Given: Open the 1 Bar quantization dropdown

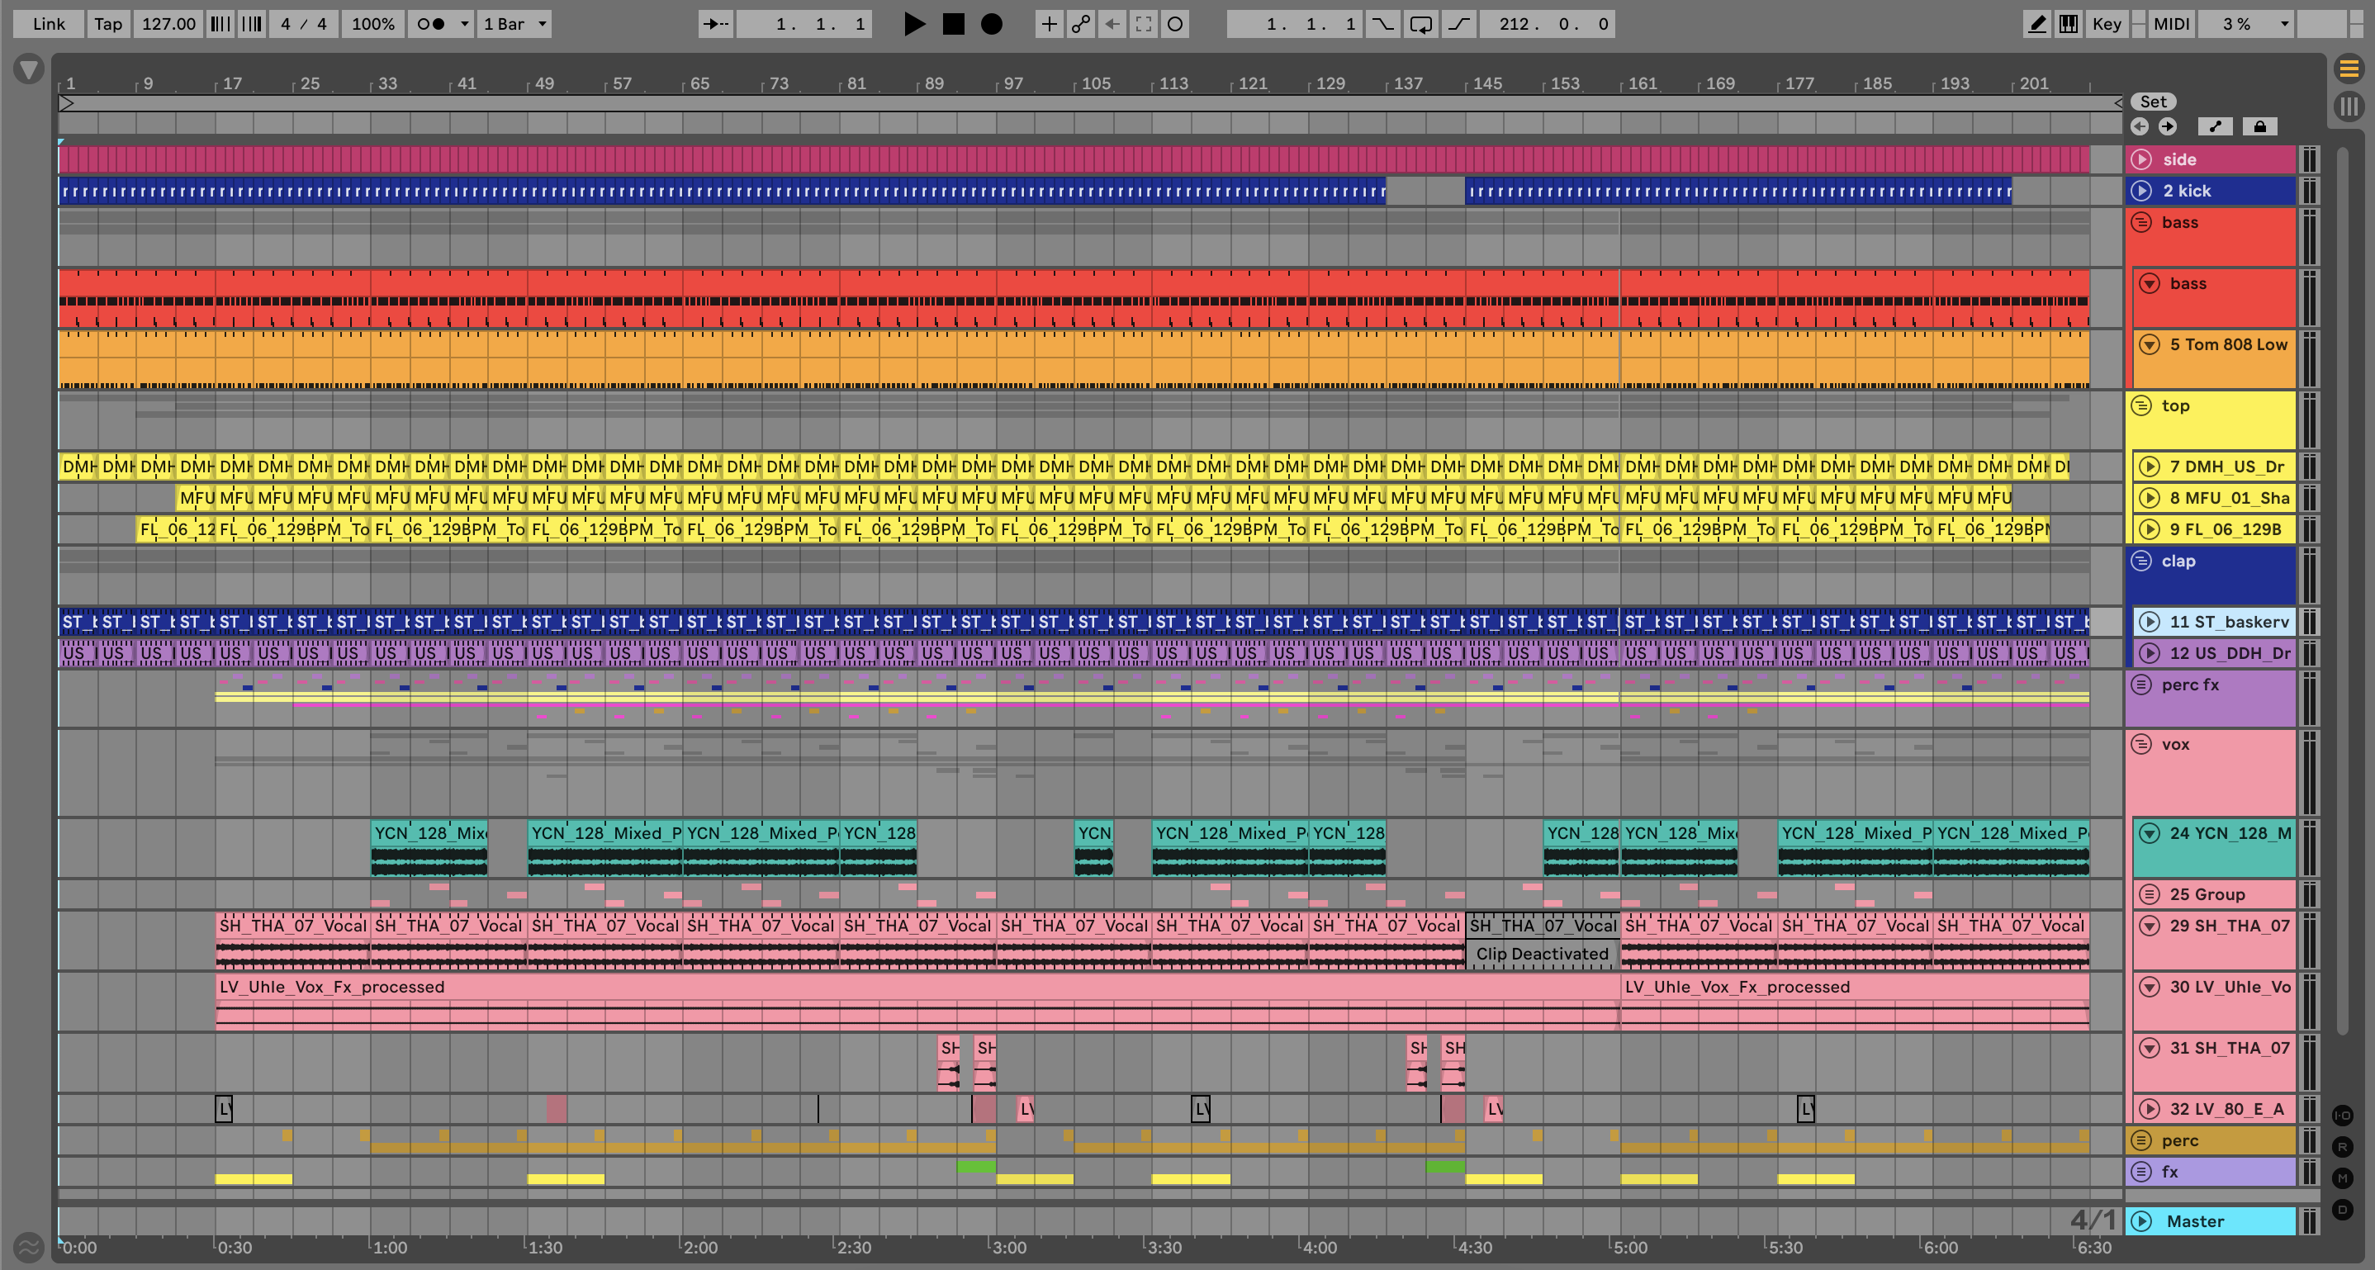Looking at the screenshot, I should [x=514, y=24].
